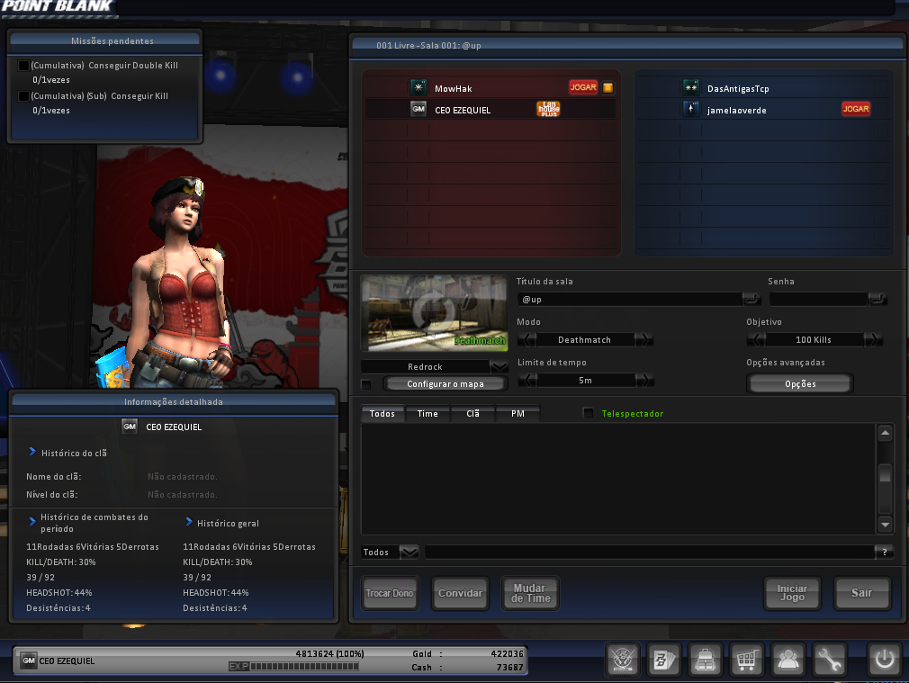
Task: Click the Mudar de Time button
Action: click(x=530, y=593)
